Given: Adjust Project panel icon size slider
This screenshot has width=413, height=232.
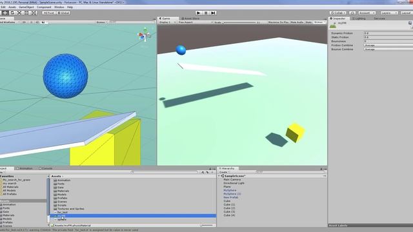Looking at the screenshot, I should coord(206,225).
